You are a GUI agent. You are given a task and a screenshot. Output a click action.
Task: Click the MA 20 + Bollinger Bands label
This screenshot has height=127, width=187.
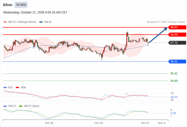22,22
